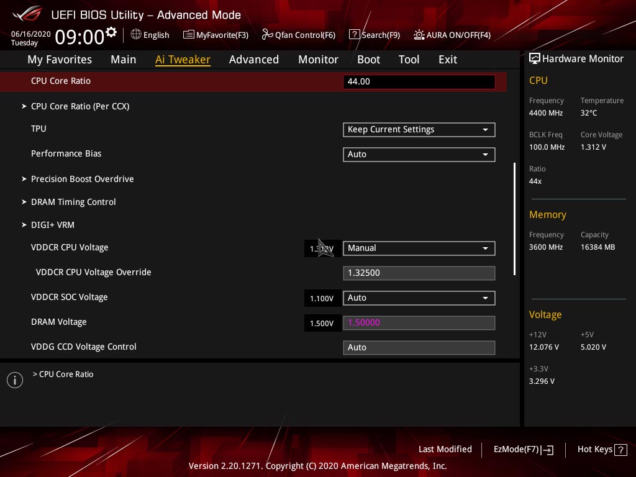Click the Qfan Control fan icon

click(267, 35)
